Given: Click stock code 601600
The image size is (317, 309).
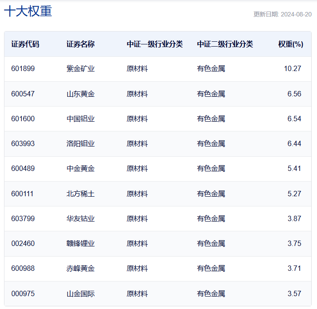Looking at the screenshot, I should click(23, 119).
